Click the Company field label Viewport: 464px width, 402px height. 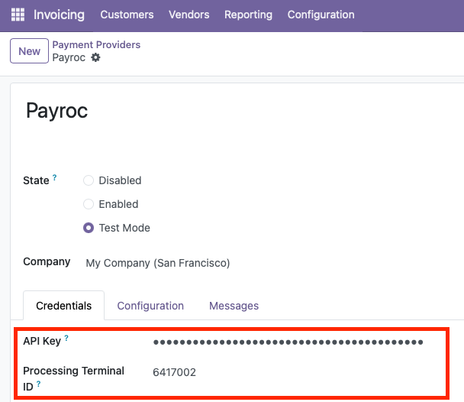point(47,261)
